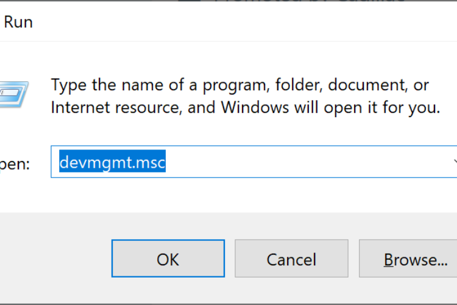Image resolution: width=457 pixels, height=305 pixels.
Task: Place the cursor in the empty Open field area
Action: click(306, 162)
